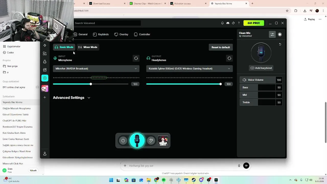Open the input microphone device dropdown
This screenshot has height=184, width=327.
96,68
